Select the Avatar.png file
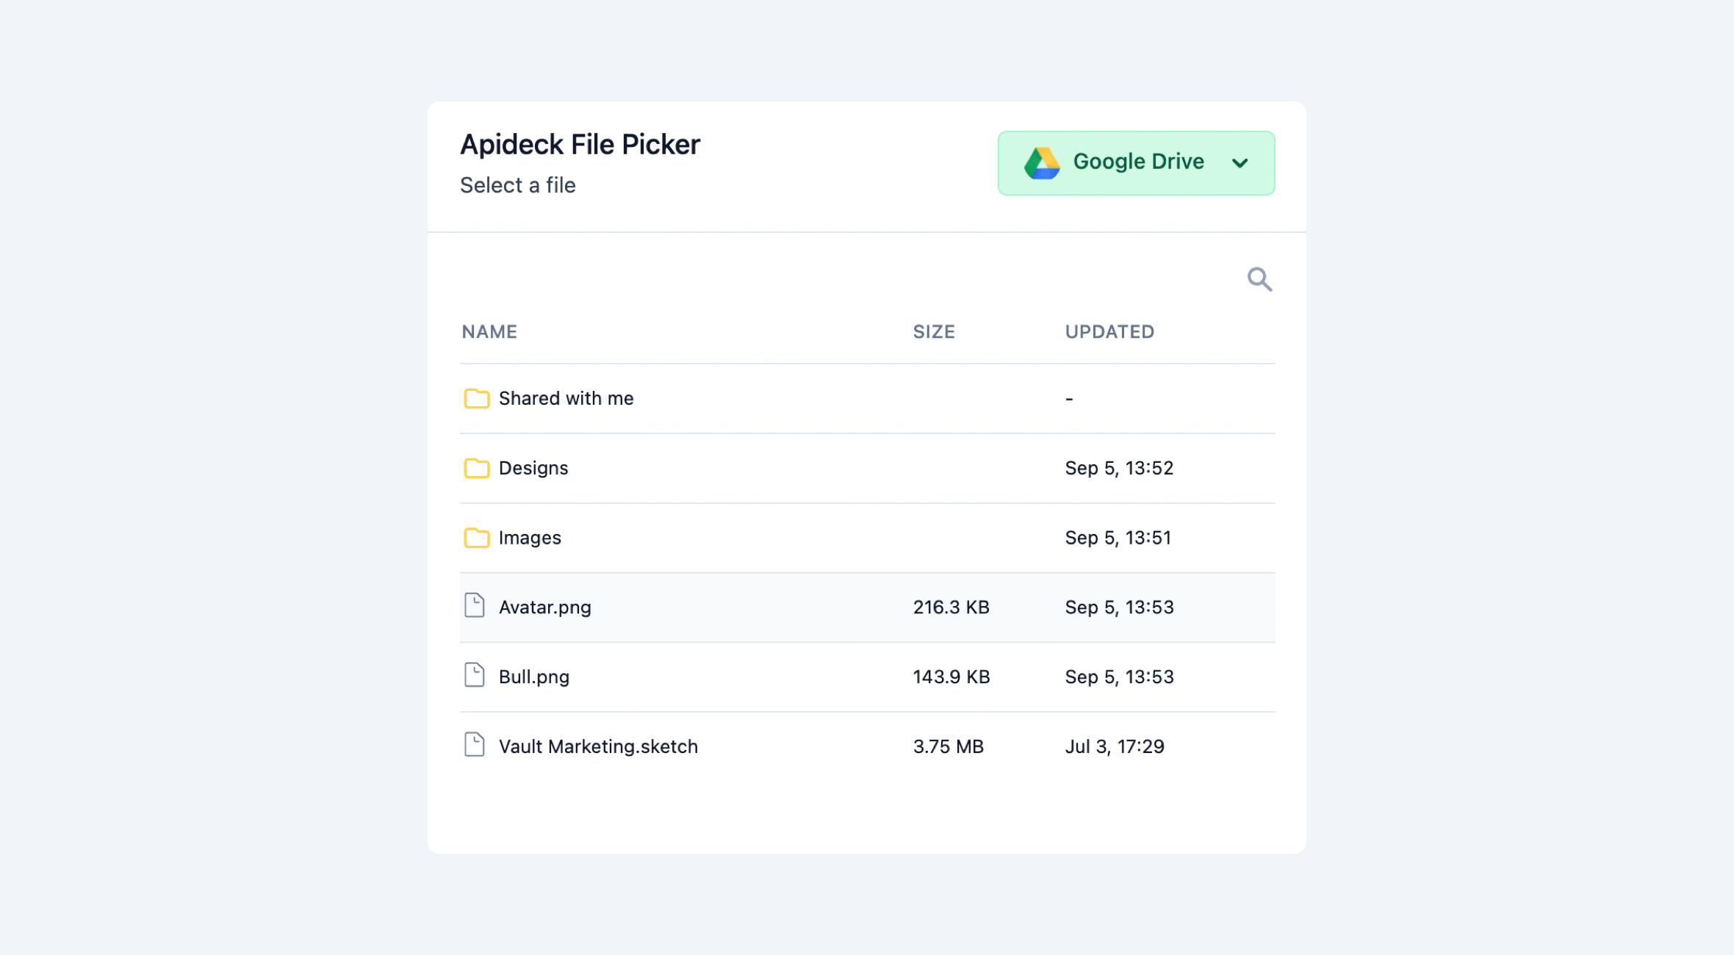1734x955 pixels. point(545,608)
